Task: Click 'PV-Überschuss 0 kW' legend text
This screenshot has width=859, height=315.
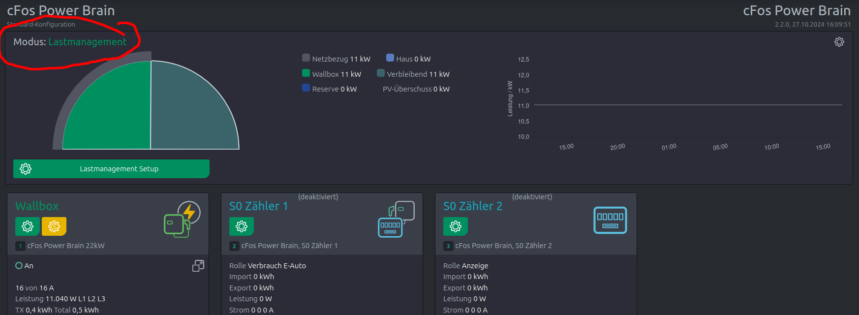Action: pos(416,89)
